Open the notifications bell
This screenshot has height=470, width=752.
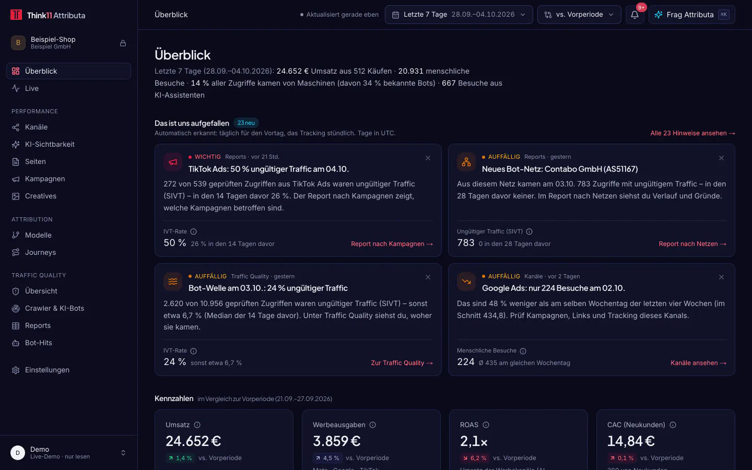[x=634, y=15]
